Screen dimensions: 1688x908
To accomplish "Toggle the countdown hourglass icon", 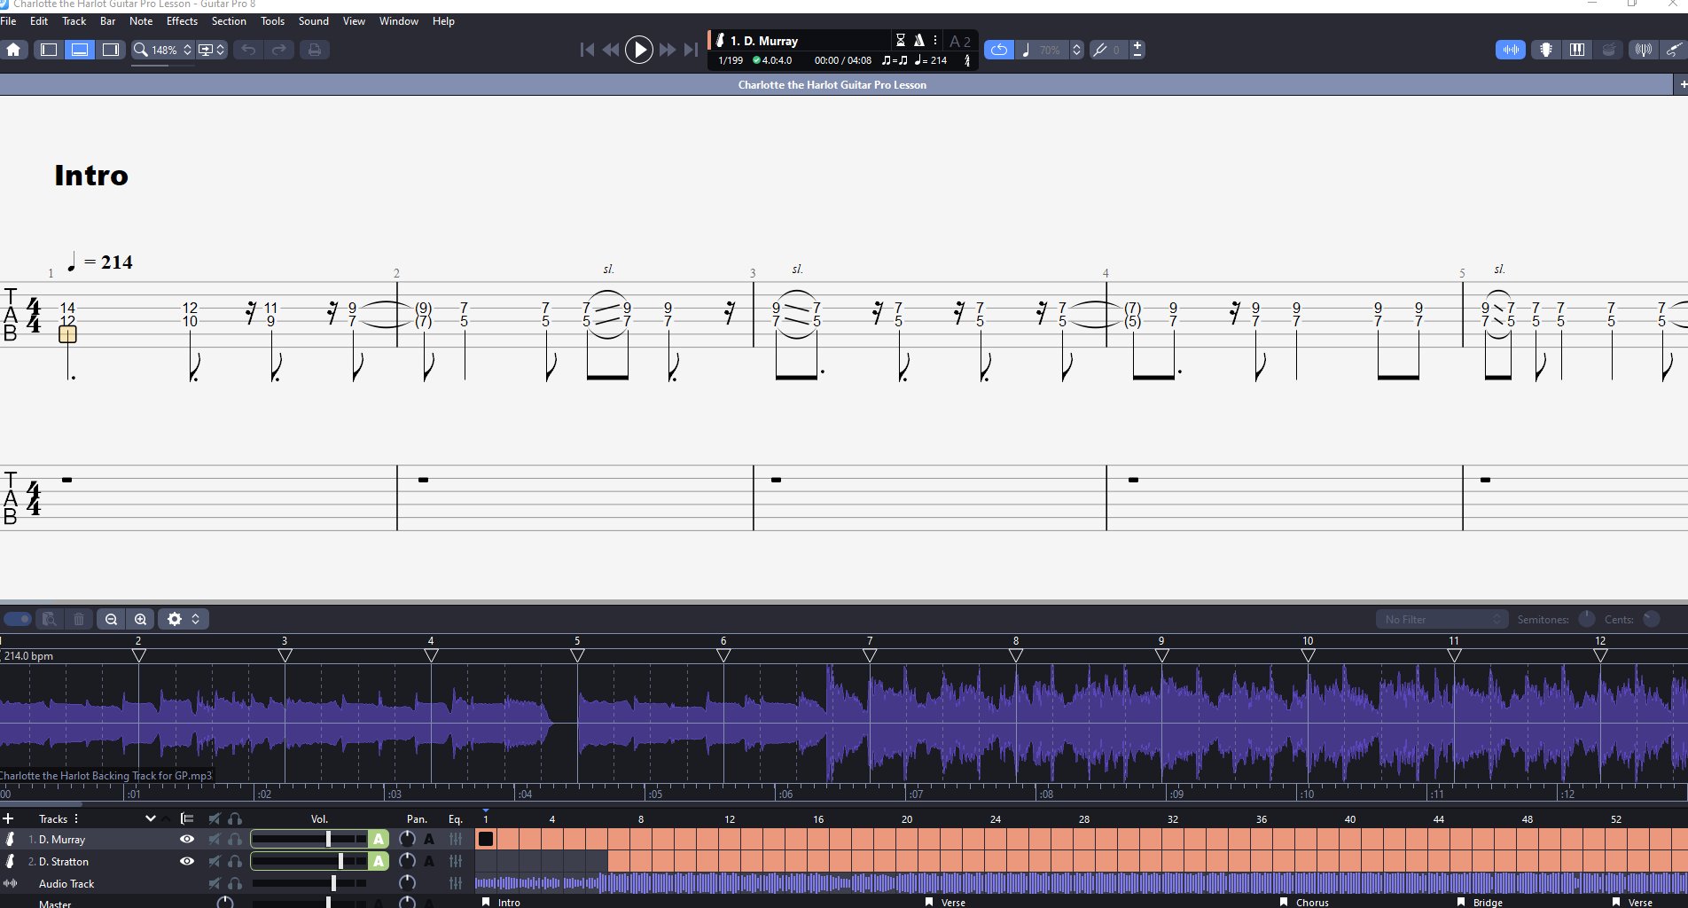I will point(900,40).
